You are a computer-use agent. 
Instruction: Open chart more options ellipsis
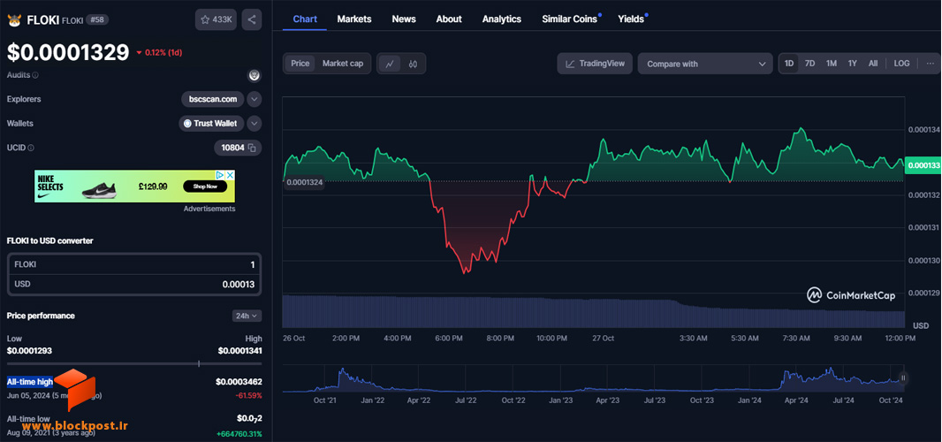[x=930, y=63]
